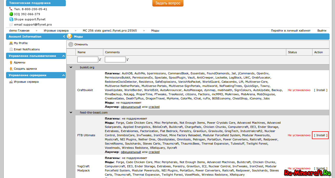Click the Name filter input field
335x178 pixels.
click(88, 60)
